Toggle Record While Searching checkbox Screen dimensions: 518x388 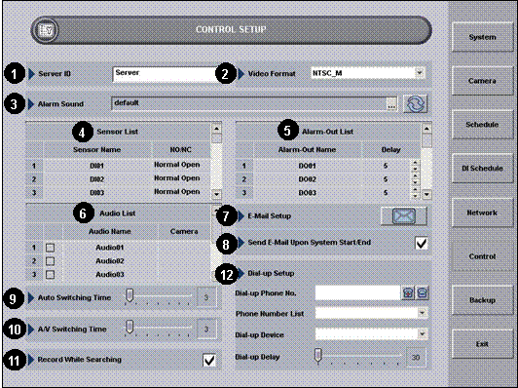[209, 360]
